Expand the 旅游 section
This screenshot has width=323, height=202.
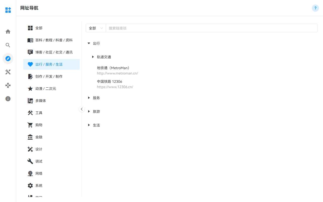[89, 112]
